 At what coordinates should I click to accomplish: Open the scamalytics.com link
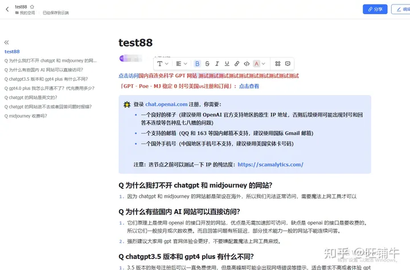pos(270,164)
